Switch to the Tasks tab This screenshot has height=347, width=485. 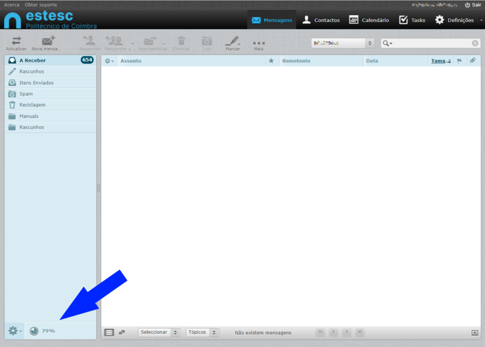[412, 20]
